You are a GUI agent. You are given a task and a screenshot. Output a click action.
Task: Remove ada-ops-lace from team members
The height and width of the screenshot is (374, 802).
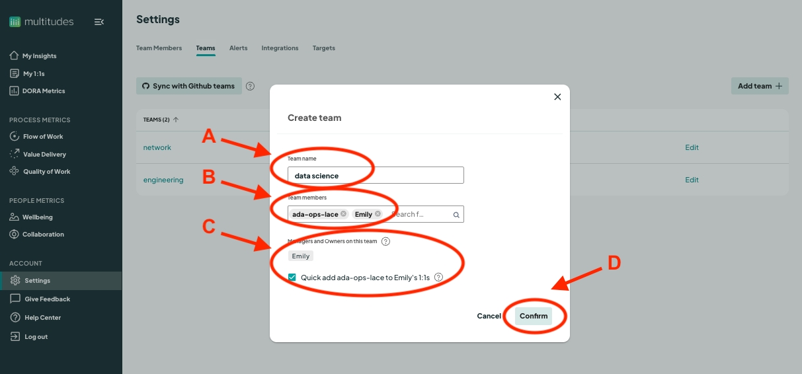coord(343,214)
